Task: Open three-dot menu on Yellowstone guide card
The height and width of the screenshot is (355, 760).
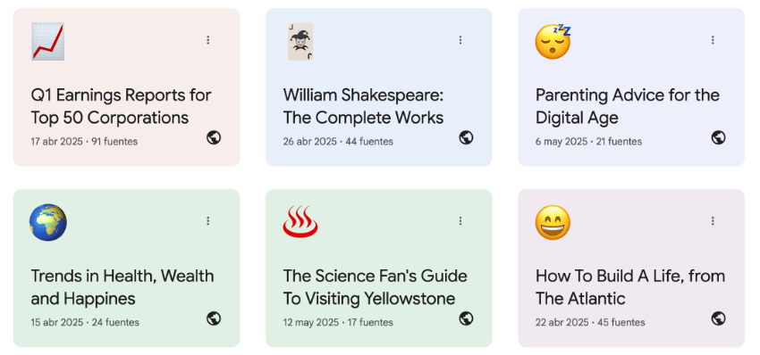Action: pyautogui.click(x=460, y=221)
